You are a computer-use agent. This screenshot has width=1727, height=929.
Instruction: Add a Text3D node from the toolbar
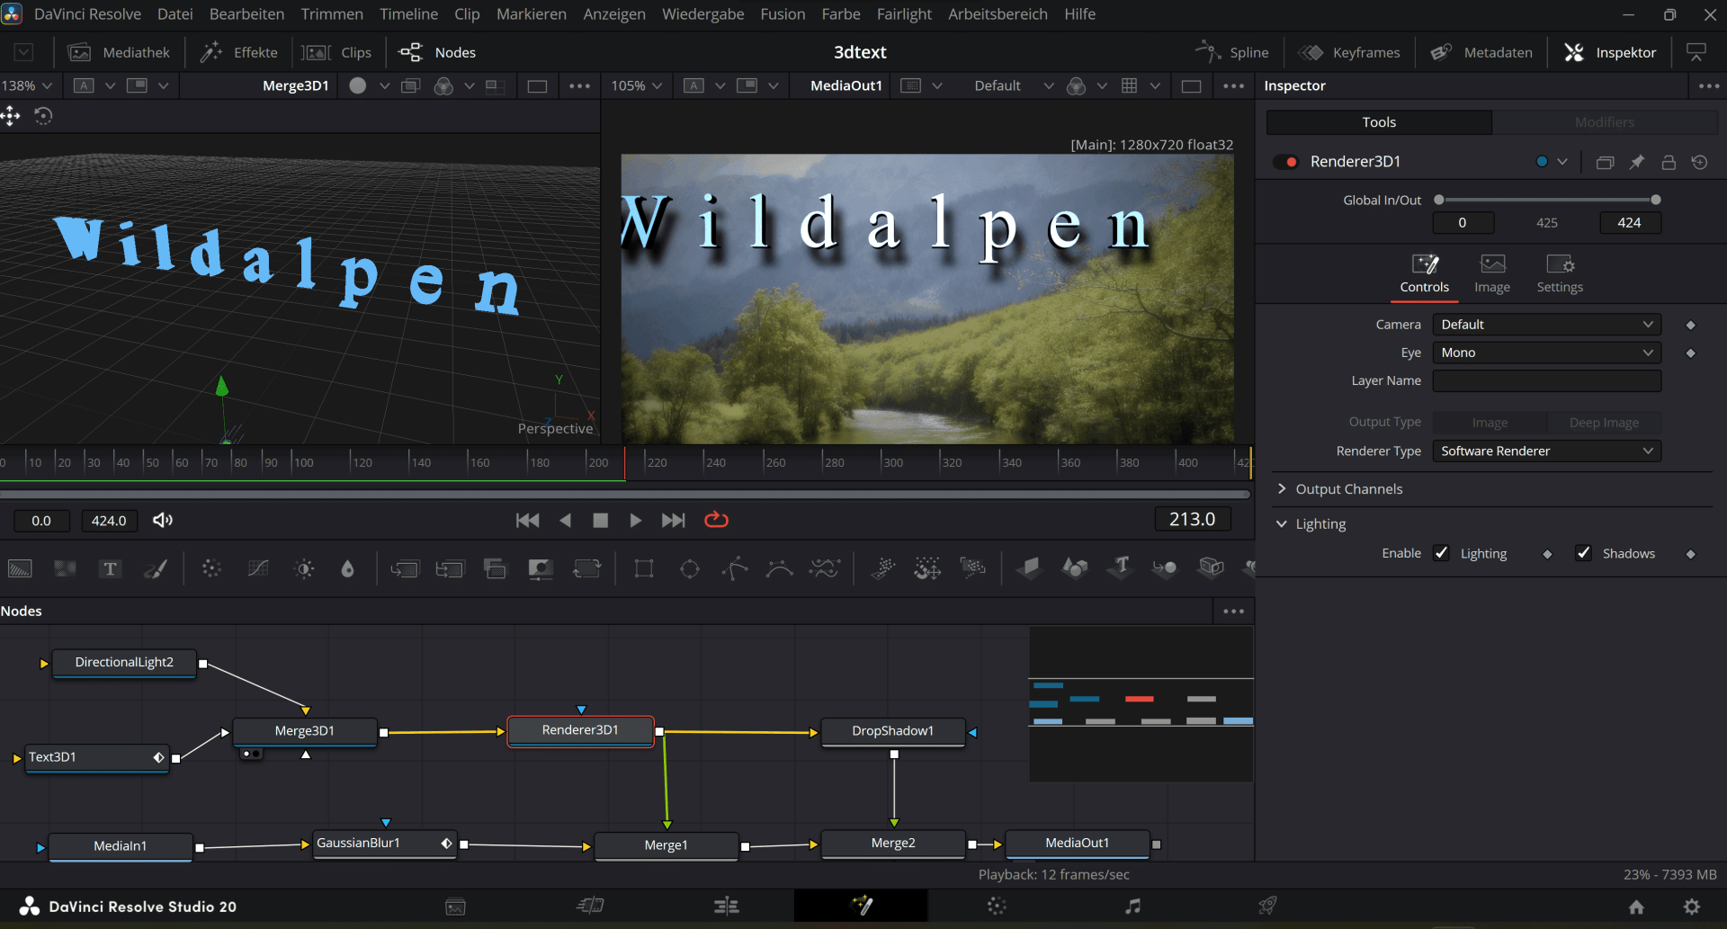coord(1120,568)
